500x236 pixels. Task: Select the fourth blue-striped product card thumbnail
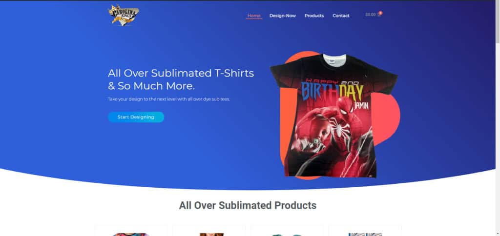pos(365,235)
